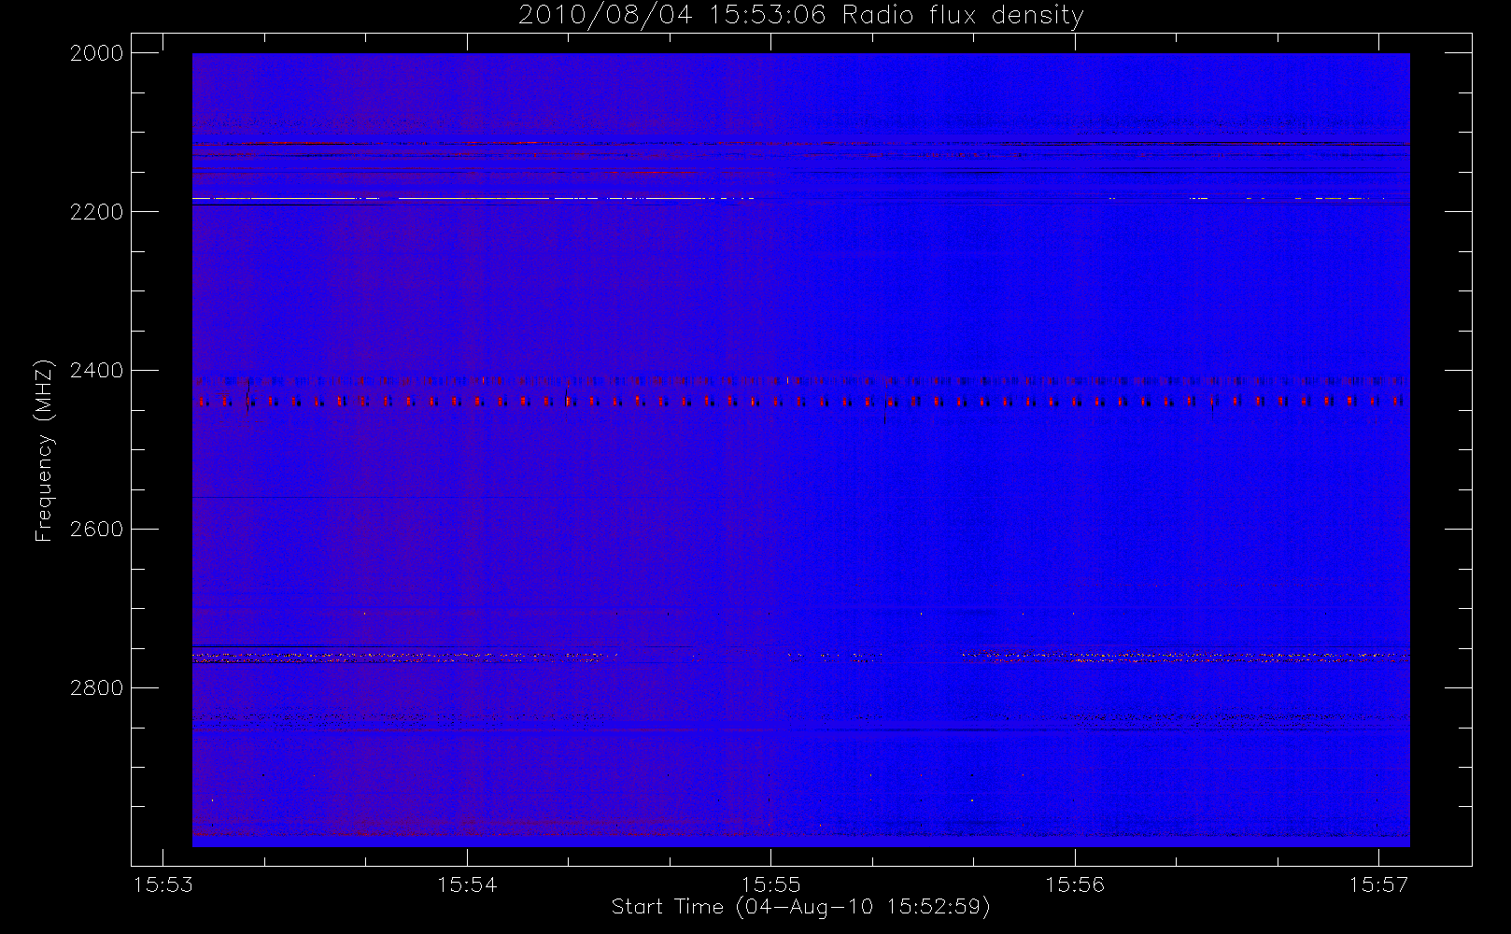The height and width of the screenshot is (934, 1511).
Task: Click the 2600 frequency tick label
Action: point(97,530)
